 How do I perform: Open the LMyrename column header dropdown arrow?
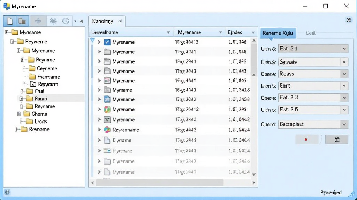220,32
